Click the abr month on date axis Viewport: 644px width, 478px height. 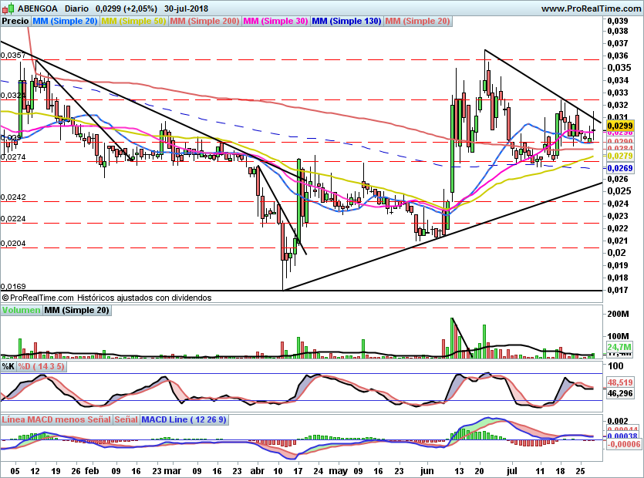click(x=258, y=471)
